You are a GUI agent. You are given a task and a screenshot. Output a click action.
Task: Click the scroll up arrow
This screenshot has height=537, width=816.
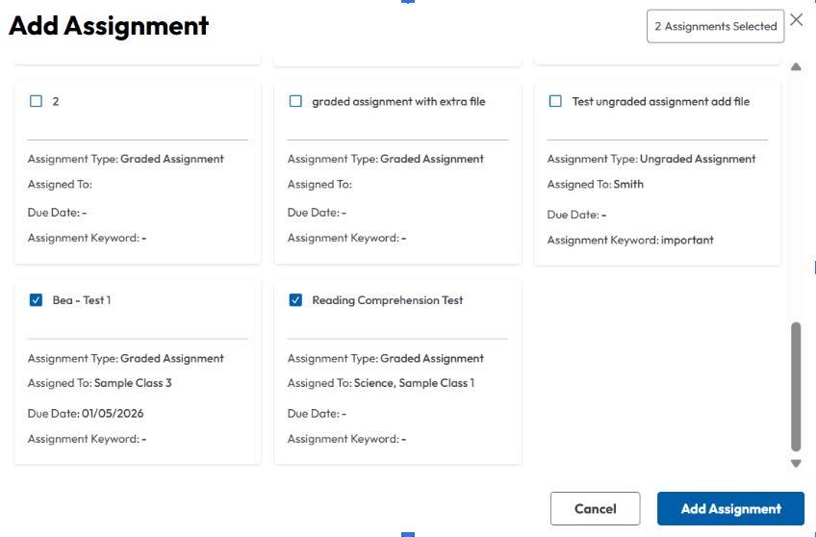coord(796,67)
